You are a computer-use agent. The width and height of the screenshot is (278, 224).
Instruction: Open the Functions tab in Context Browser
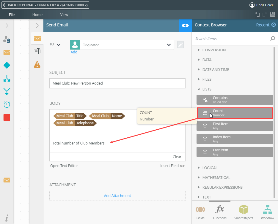coord(220,212)
